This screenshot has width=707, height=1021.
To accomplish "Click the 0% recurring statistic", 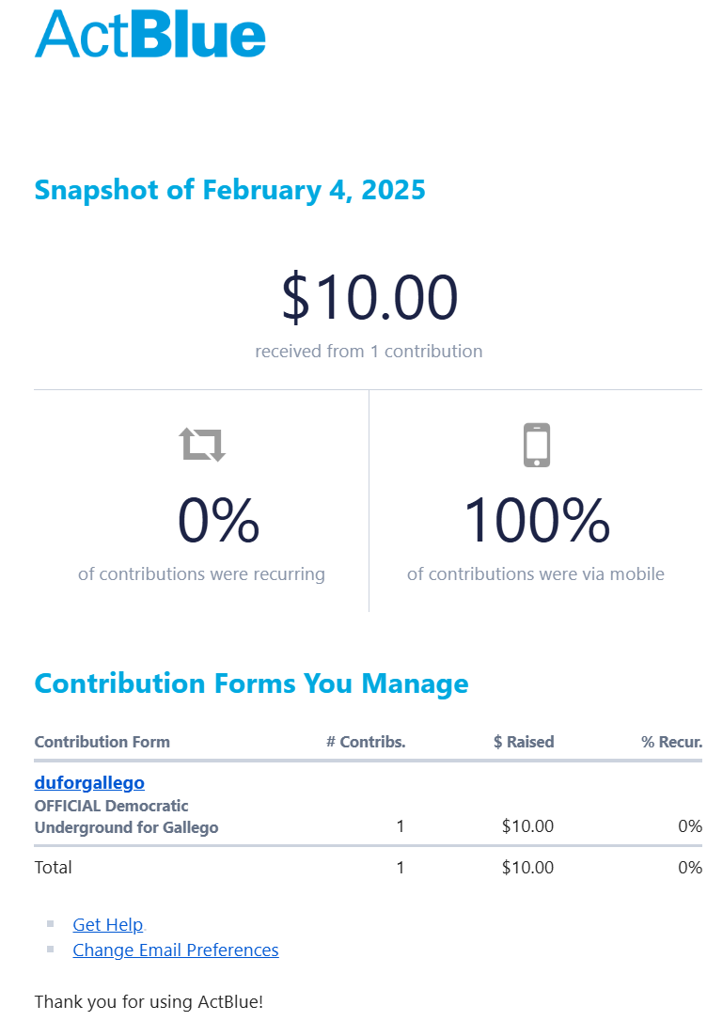I will tap(218, 521).
